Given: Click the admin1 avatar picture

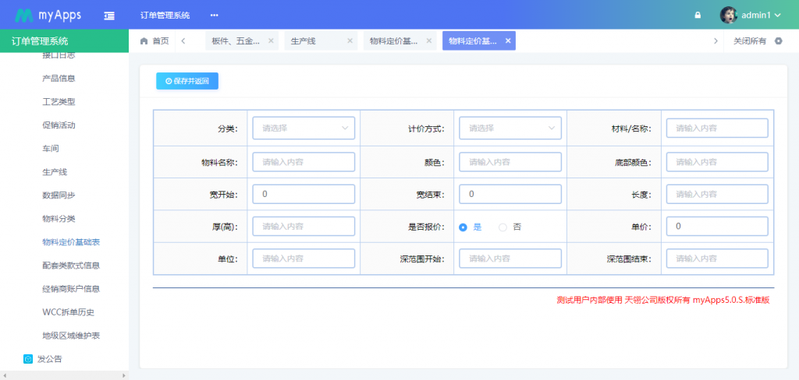Looking at the screenshot, I should (728, 15).
